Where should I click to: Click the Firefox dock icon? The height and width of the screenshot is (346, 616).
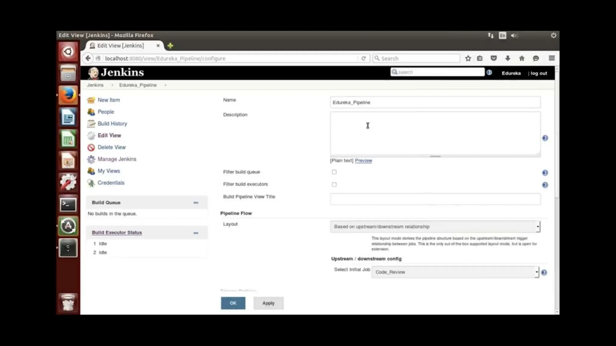coord(68,95)
